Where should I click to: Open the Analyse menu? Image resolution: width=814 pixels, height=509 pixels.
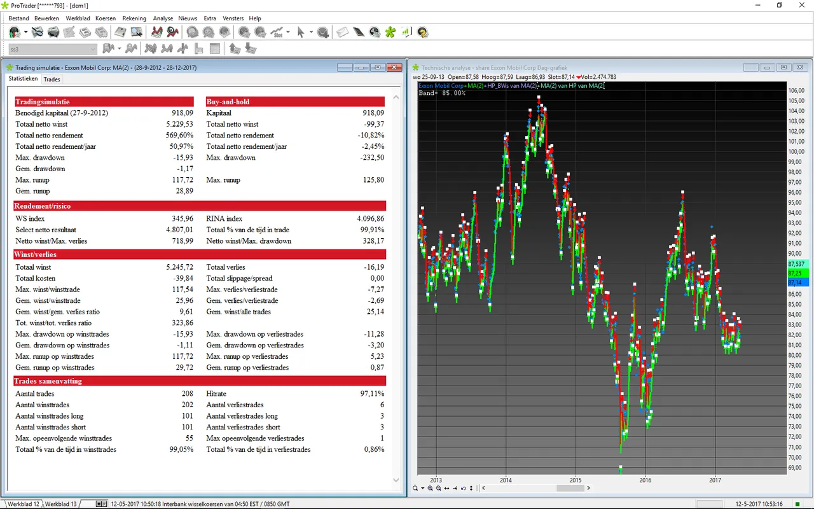point(163,18)
